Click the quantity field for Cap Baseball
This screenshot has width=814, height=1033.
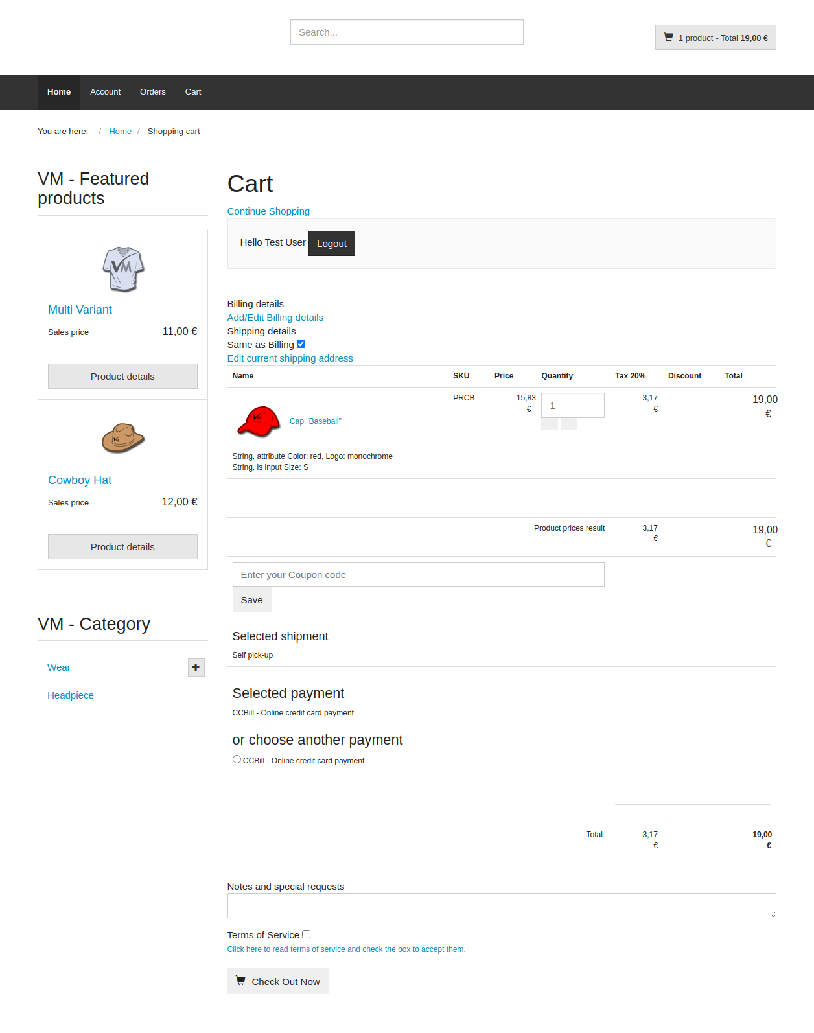(572, 406)
